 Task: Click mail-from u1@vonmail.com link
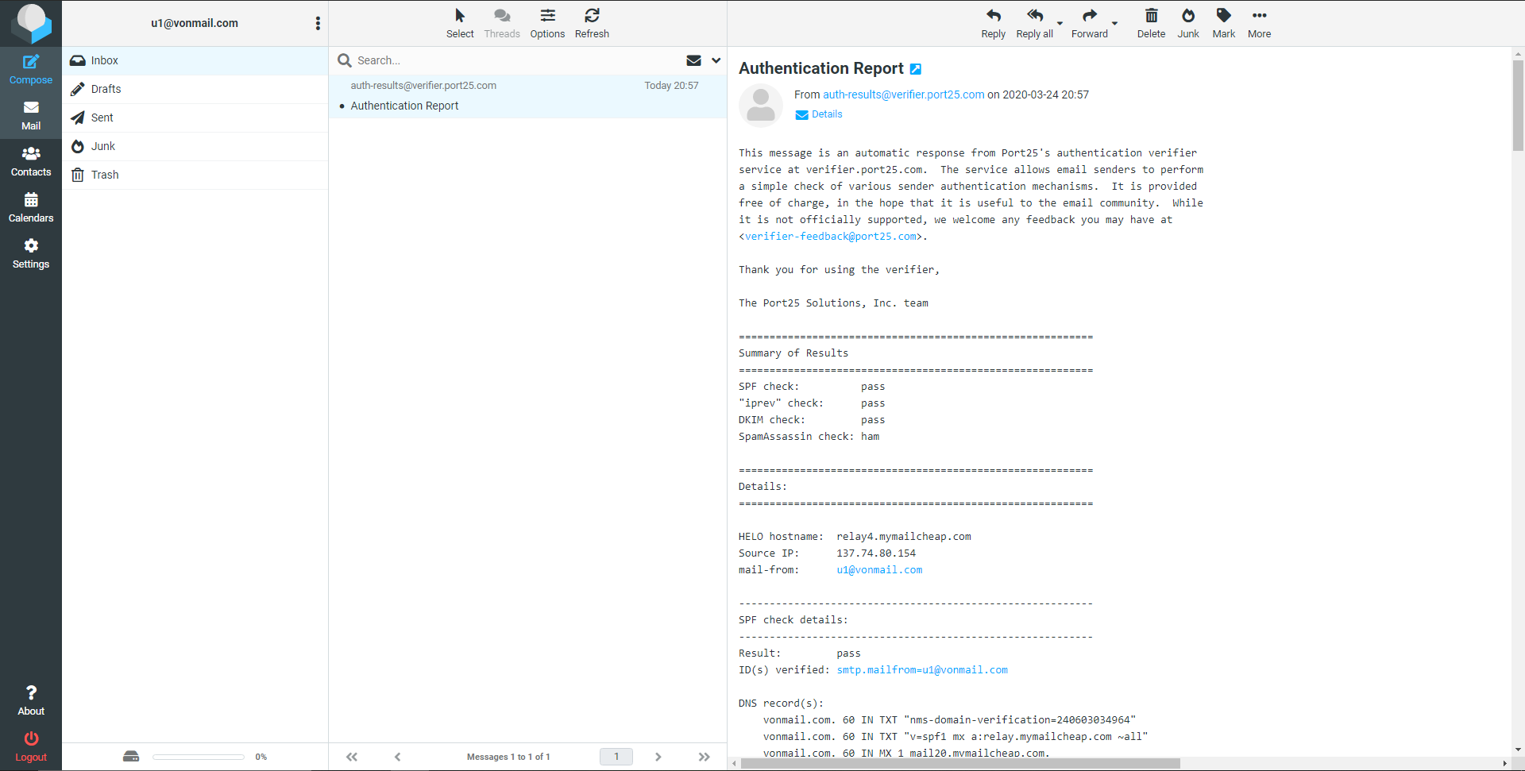pos(879,570)
